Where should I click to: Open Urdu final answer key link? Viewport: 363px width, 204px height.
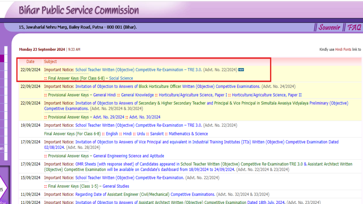click(141, 134)
